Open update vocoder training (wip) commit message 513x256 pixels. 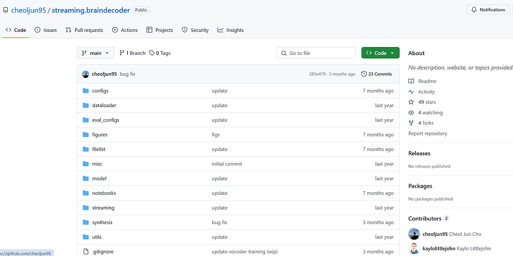point(245,252)
